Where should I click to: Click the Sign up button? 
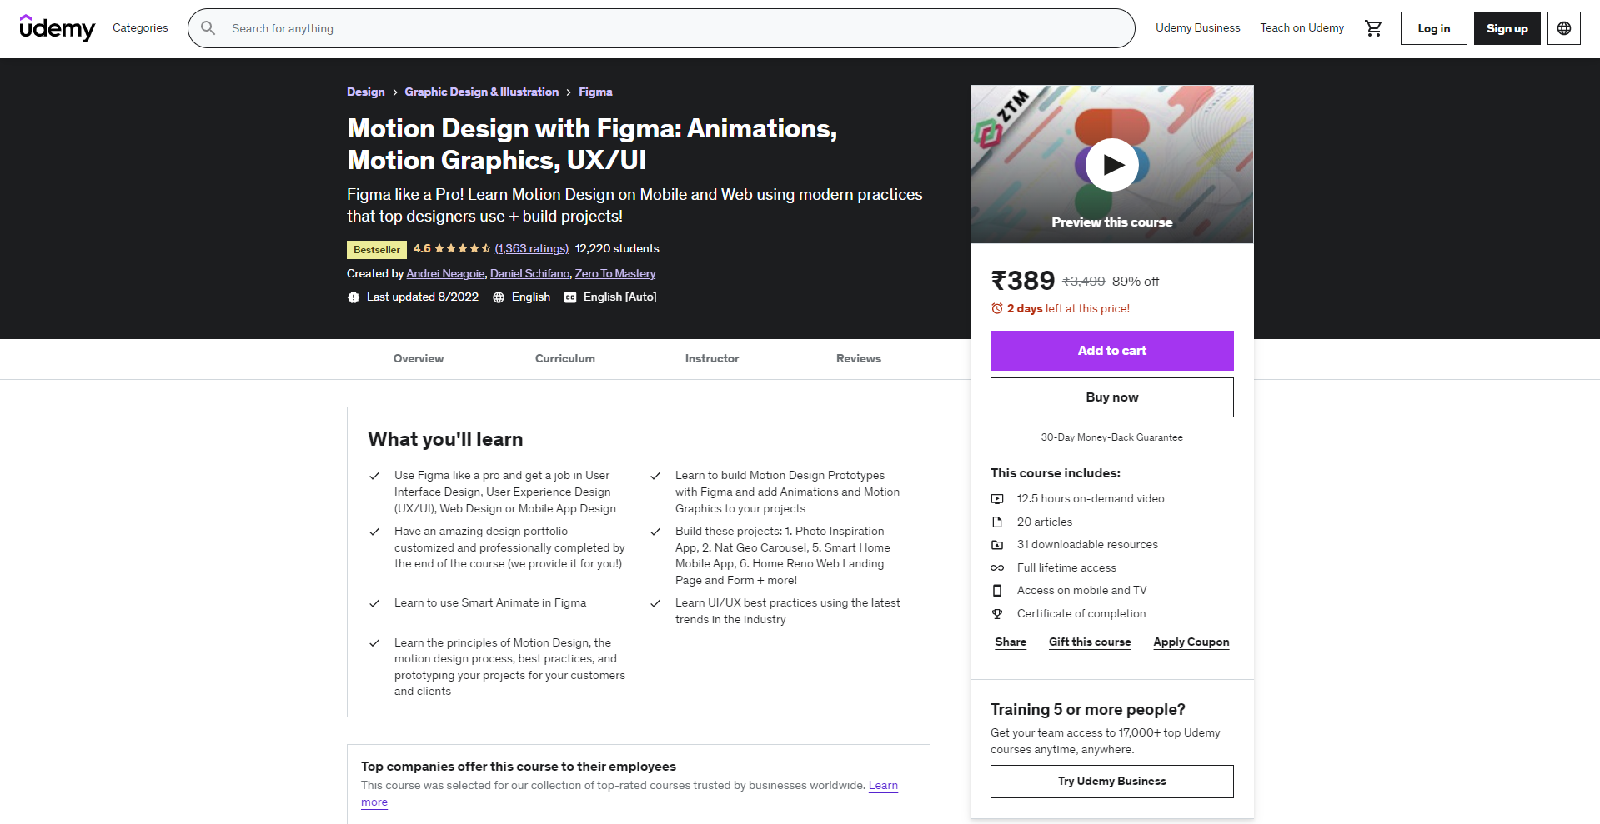click(x=1507, y=28)
